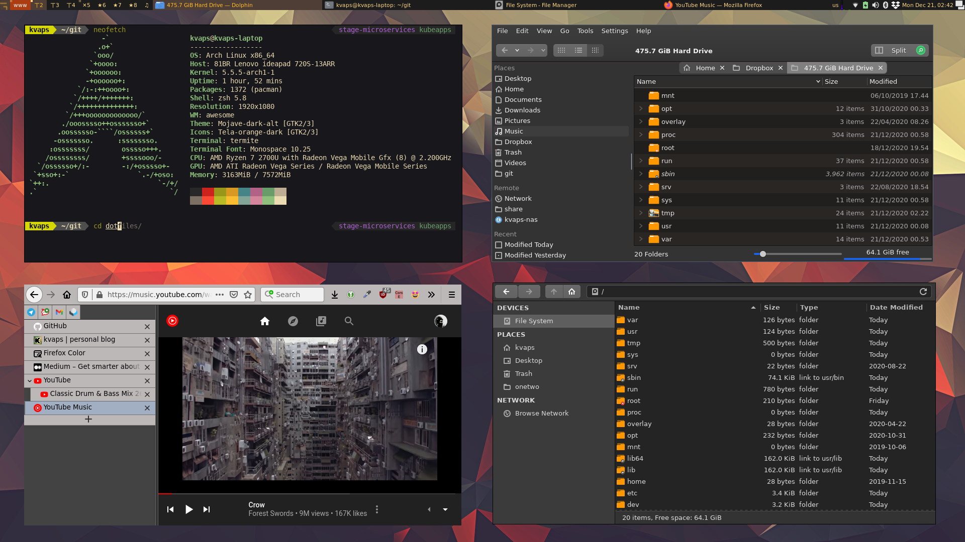Open pinned Gmail tab

coord(59,312)
